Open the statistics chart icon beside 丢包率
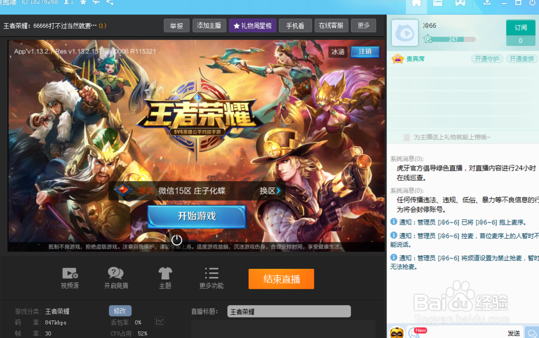This screenshot has width=539, height=338. (x=160, y=321)
